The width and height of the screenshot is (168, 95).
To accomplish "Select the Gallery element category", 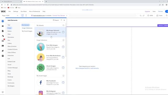I will click(10, 43).
